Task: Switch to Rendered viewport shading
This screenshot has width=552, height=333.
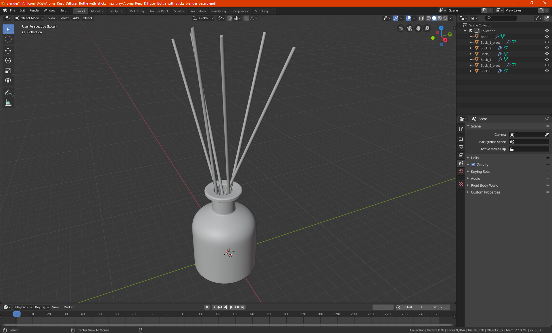Action: click(x=445, y=18)
